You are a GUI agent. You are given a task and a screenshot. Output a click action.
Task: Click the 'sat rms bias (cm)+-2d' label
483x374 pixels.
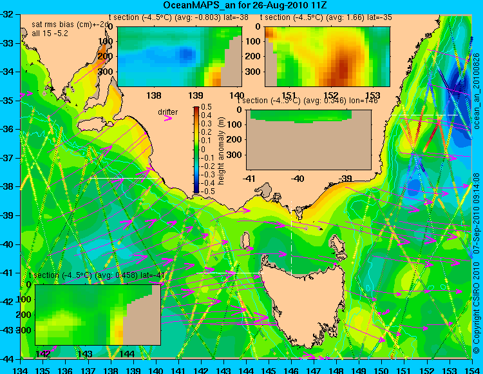pyautogui.click(x=70, y=25)
